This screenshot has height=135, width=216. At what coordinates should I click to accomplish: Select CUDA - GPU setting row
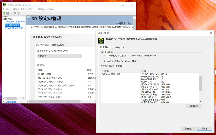[x=67, y=74]
